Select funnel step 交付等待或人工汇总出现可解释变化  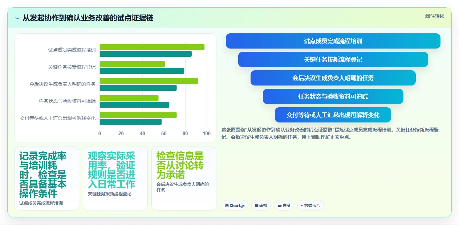pos(333,115)
